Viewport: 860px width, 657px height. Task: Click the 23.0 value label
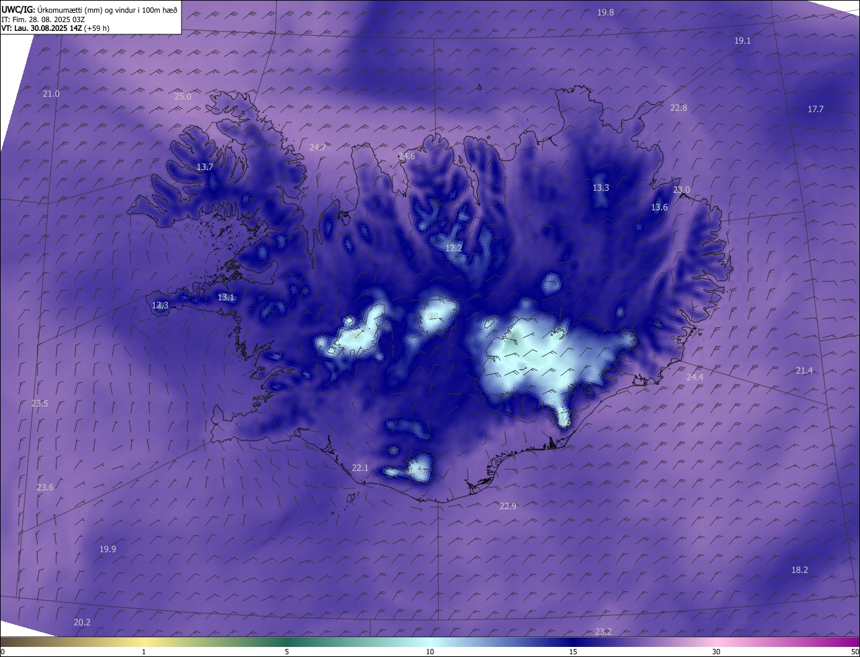click(x=681, y=189)
